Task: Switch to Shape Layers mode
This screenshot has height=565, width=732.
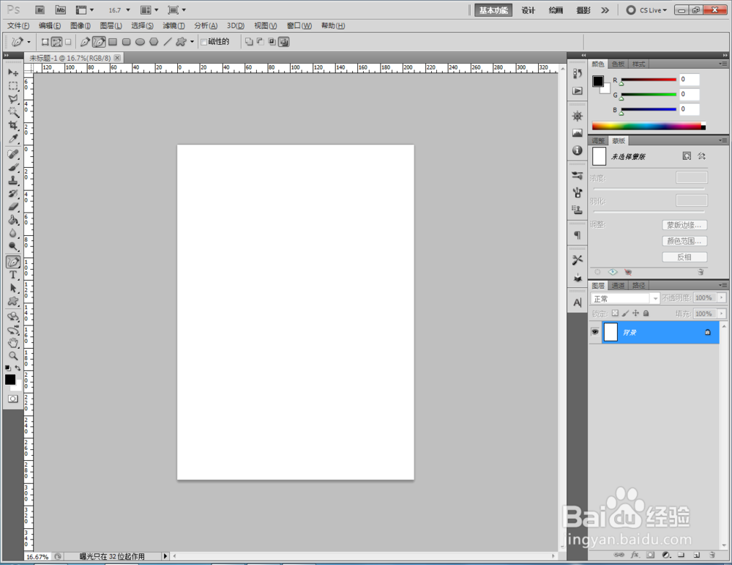Action: pyautogui.click(x=45, y=42)
